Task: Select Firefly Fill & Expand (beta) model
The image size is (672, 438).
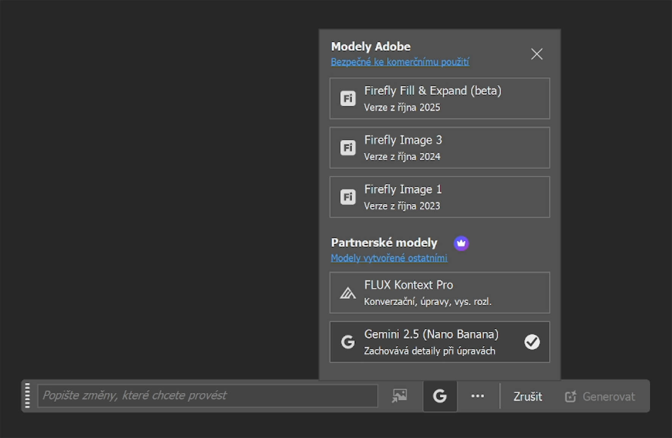Action: (x=439, y=99)
